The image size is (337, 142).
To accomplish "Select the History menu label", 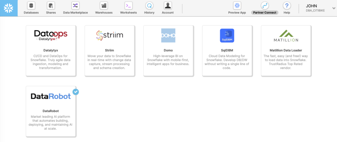I will click(x=149, y=13).
